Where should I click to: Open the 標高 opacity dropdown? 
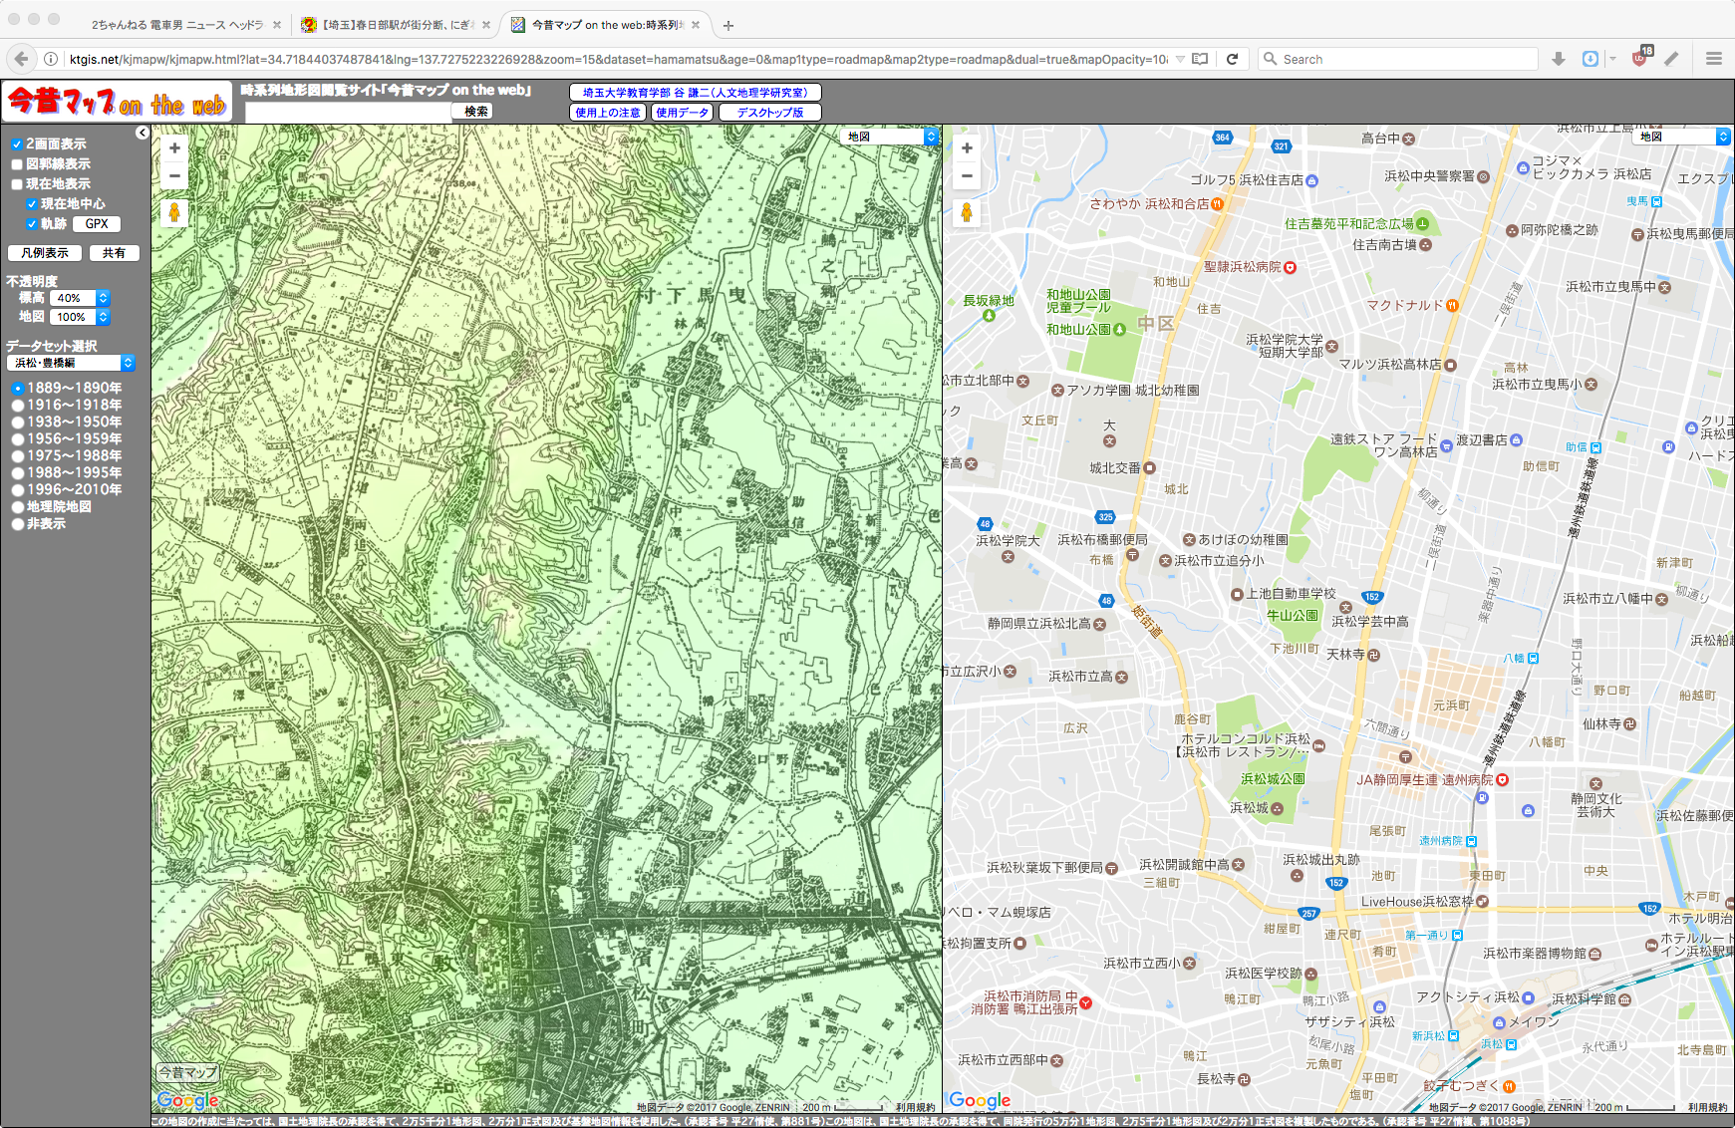(x=80, y=298)
